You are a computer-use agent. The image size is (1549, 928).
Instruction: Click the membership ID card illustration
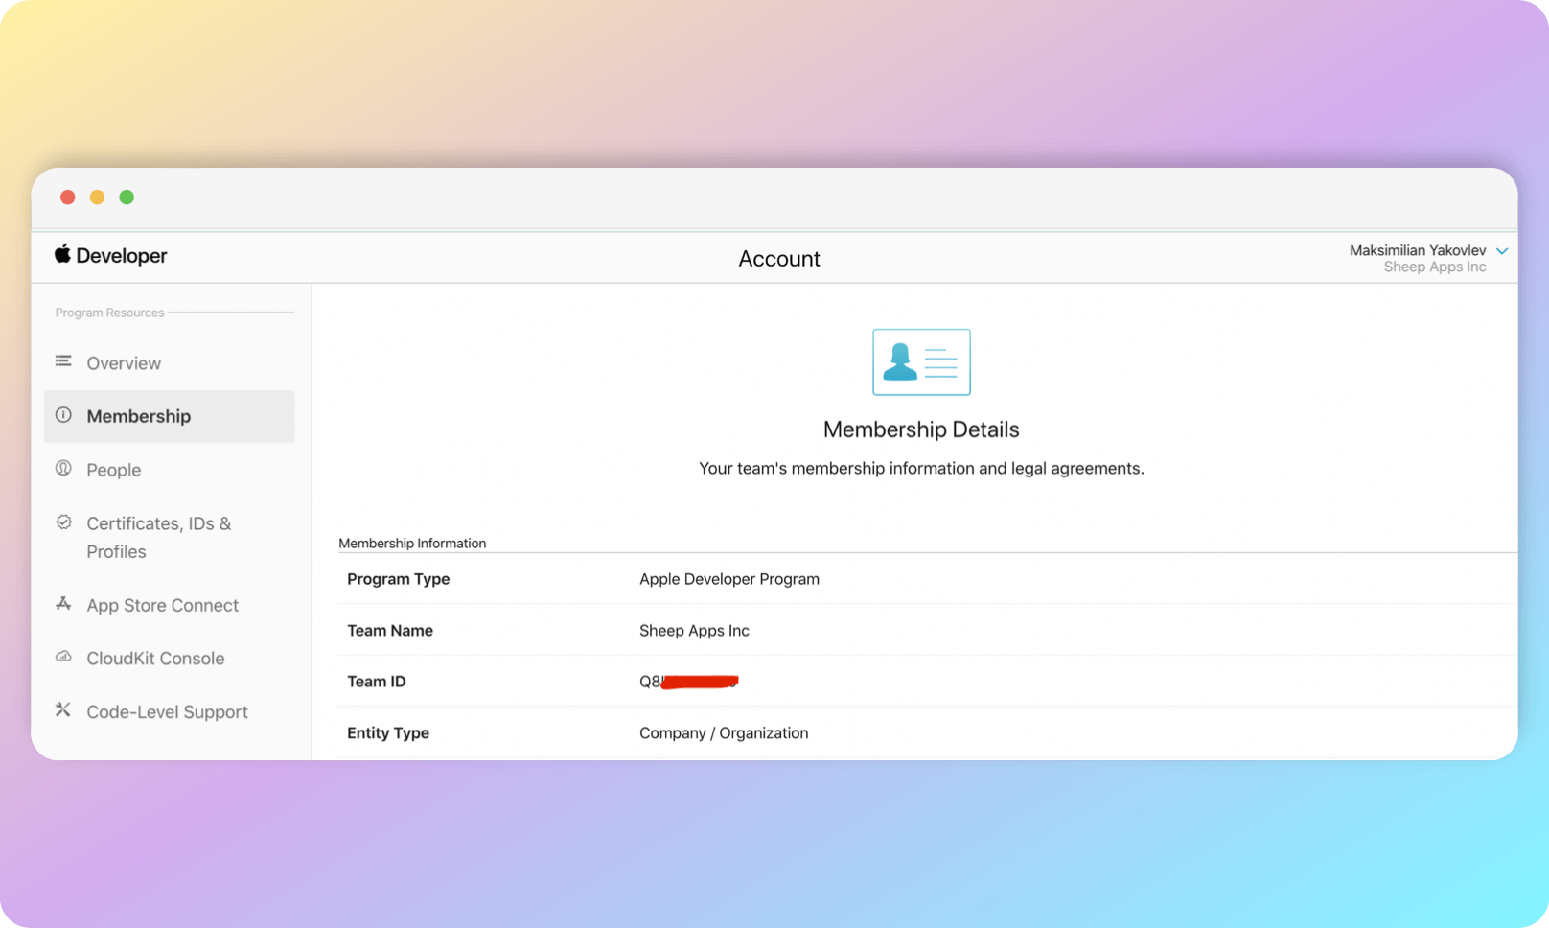tap(921, 362)
